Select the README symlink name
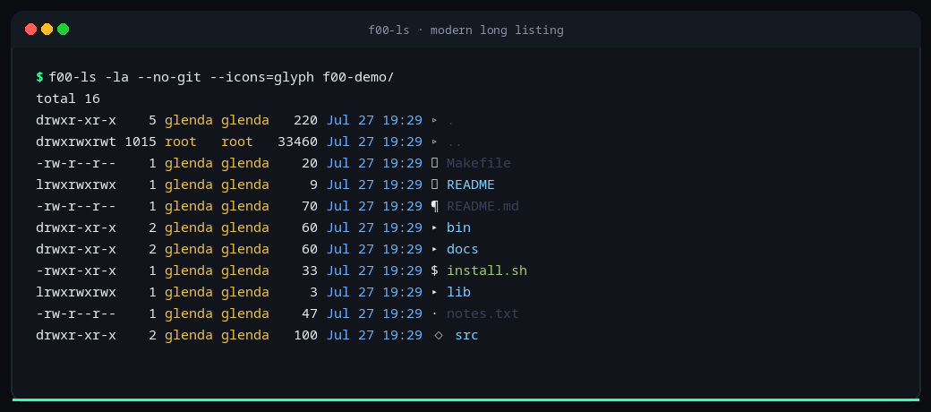The height and width of the screenshot is (412, 931). click(x=471, y=185)
